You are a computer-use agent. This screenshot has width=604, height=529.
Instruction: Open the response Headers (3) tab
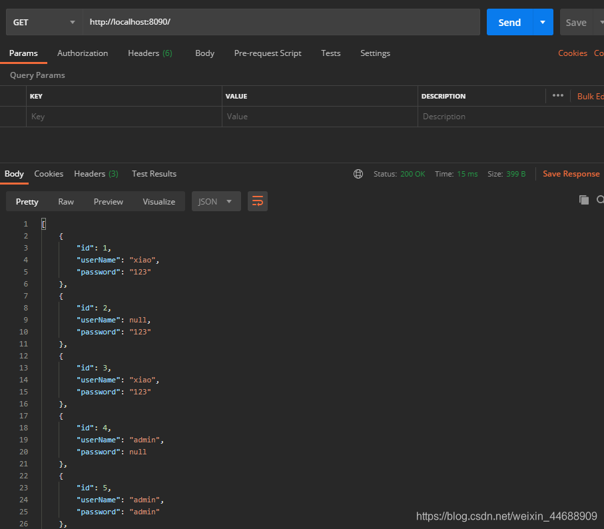[96, 174]
